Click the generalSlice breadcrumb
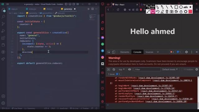This screenshot has width=199, height=112. 46,13
